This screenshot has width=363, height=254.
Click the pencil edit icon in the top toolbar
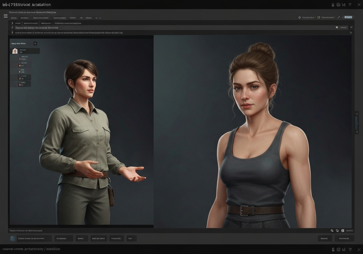point(339,17)
